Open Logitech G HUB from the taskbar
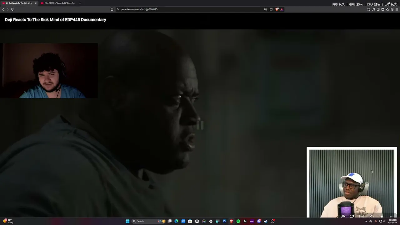 click(x=245, y=221)
